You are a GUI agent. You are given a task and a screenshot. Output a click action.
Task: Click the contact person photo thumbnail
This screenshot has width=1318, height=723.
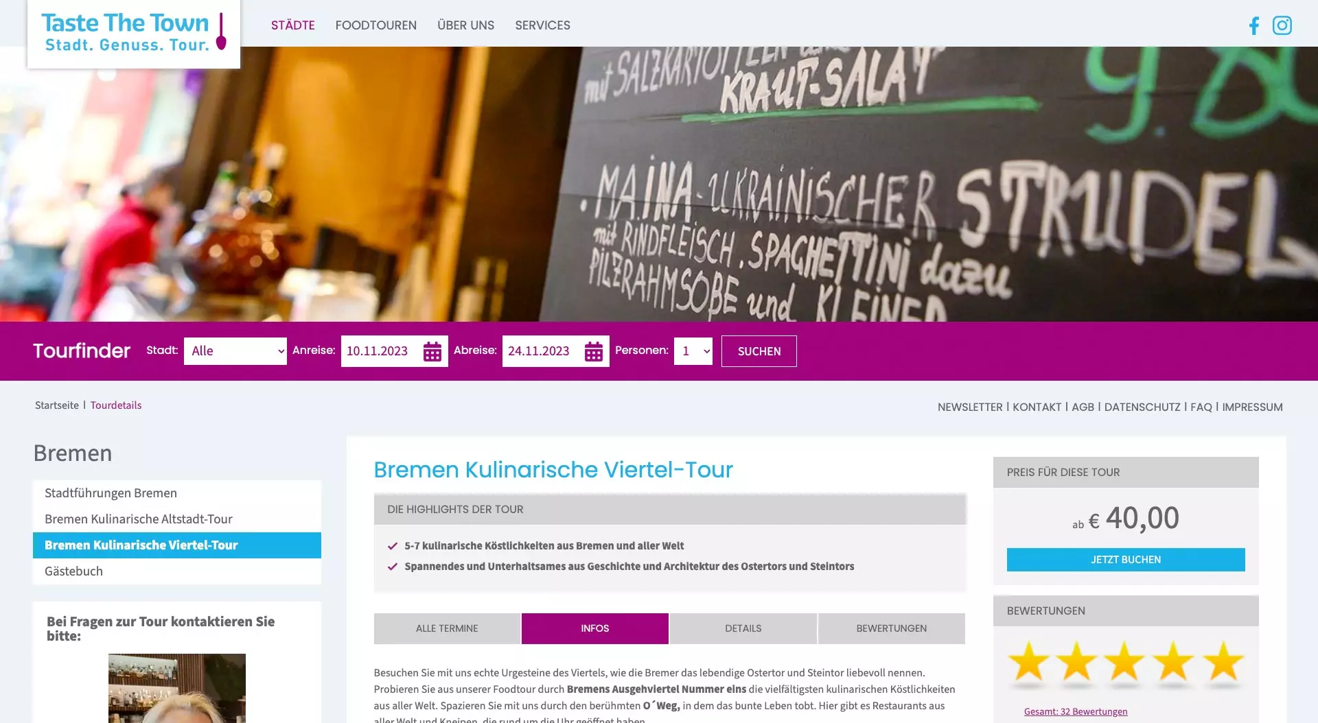click(x=177, y=688)
